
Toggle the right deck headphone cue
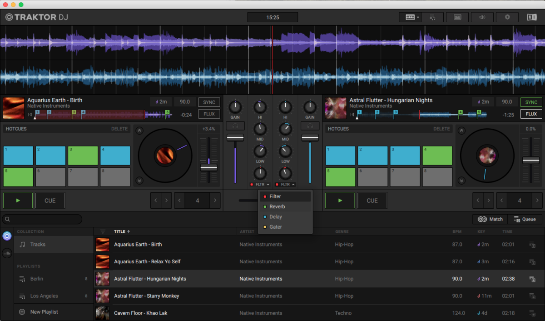pyautogui.click(x=310, y=126)
